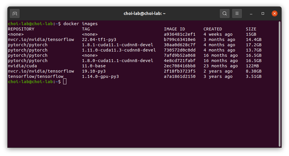The image size is (289, 156).
Task: Click created value 4 weeks ago
Action: click(x=218, y=34)
